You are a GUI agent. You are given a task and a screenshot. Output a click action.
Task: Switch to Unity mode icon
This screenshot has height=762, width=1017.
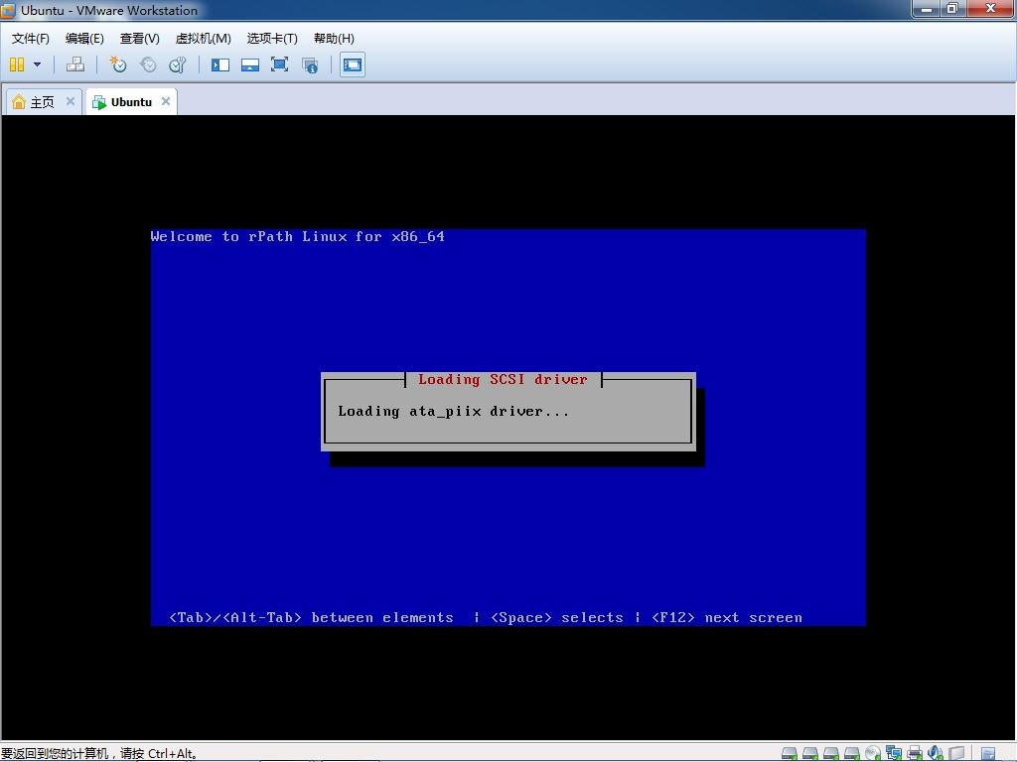pos(310,64)
